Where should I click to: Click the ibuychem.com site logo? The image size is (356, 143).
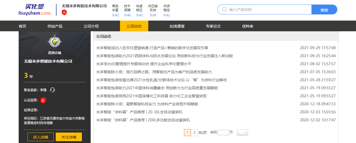click(x=34, y=10)
